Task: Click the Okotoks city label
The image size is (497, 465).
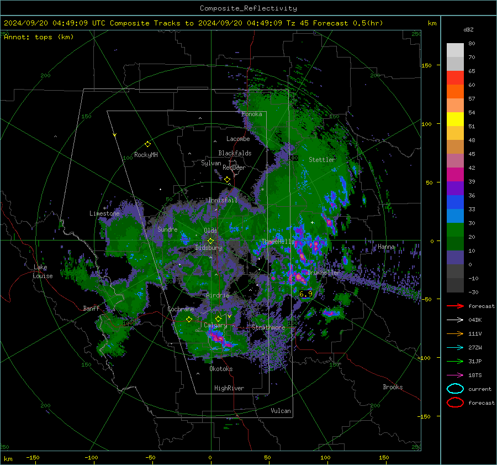Action: (221, 369)
